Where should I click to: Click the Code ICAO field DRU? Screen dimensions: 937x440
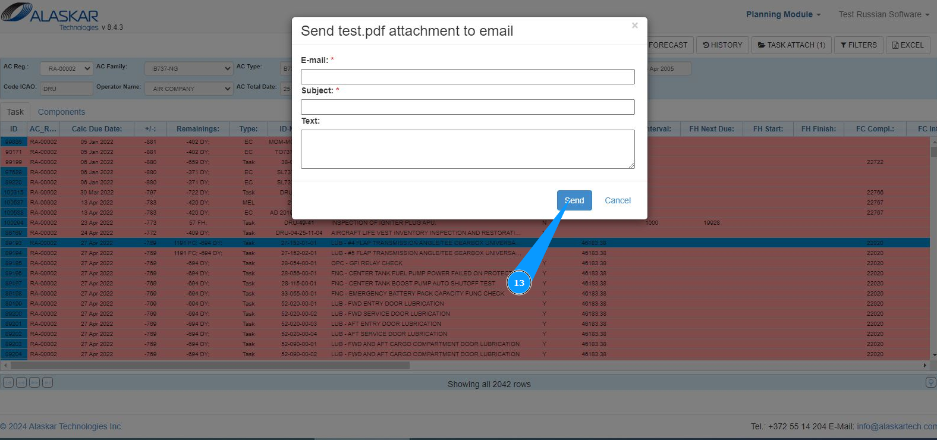click(x=66, y=89)
